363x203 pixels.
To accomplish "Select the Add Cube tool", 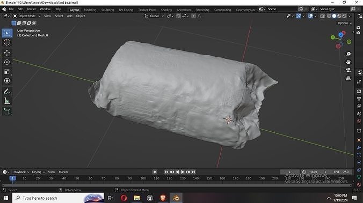I will pos(7,111).
